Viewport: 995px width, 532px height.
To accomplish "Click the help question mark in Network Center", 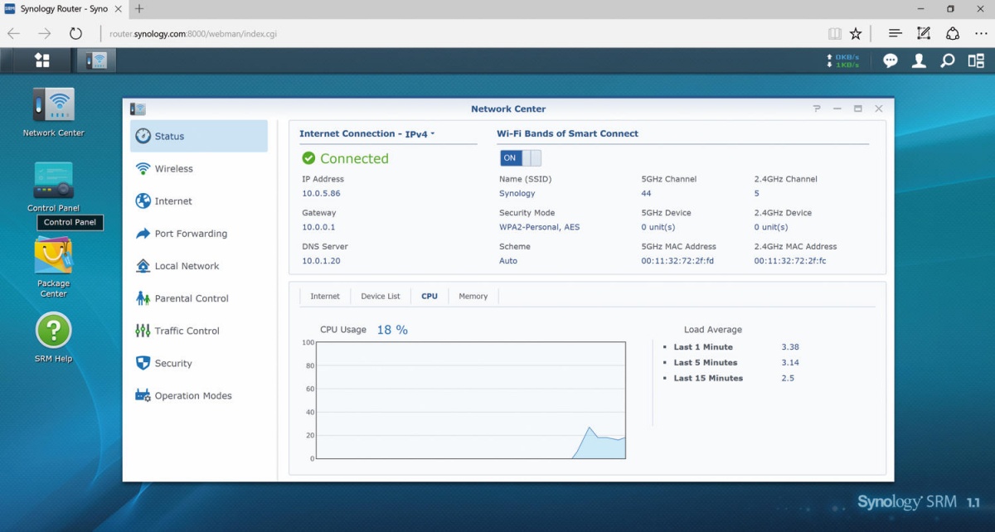I will point(817,109).
